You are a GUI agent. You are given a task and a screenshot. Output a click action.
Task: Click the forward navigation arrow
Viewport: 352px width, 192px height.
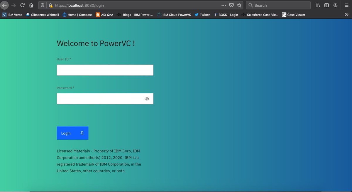pos(13,5)
